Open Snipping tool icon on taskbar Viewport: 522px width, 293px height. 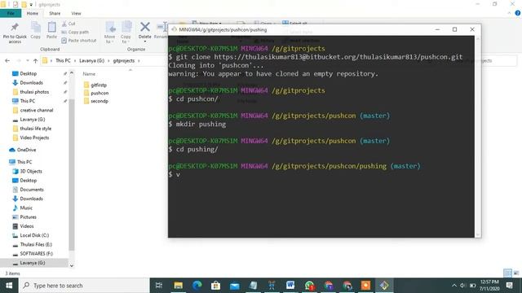coord(272,286)
